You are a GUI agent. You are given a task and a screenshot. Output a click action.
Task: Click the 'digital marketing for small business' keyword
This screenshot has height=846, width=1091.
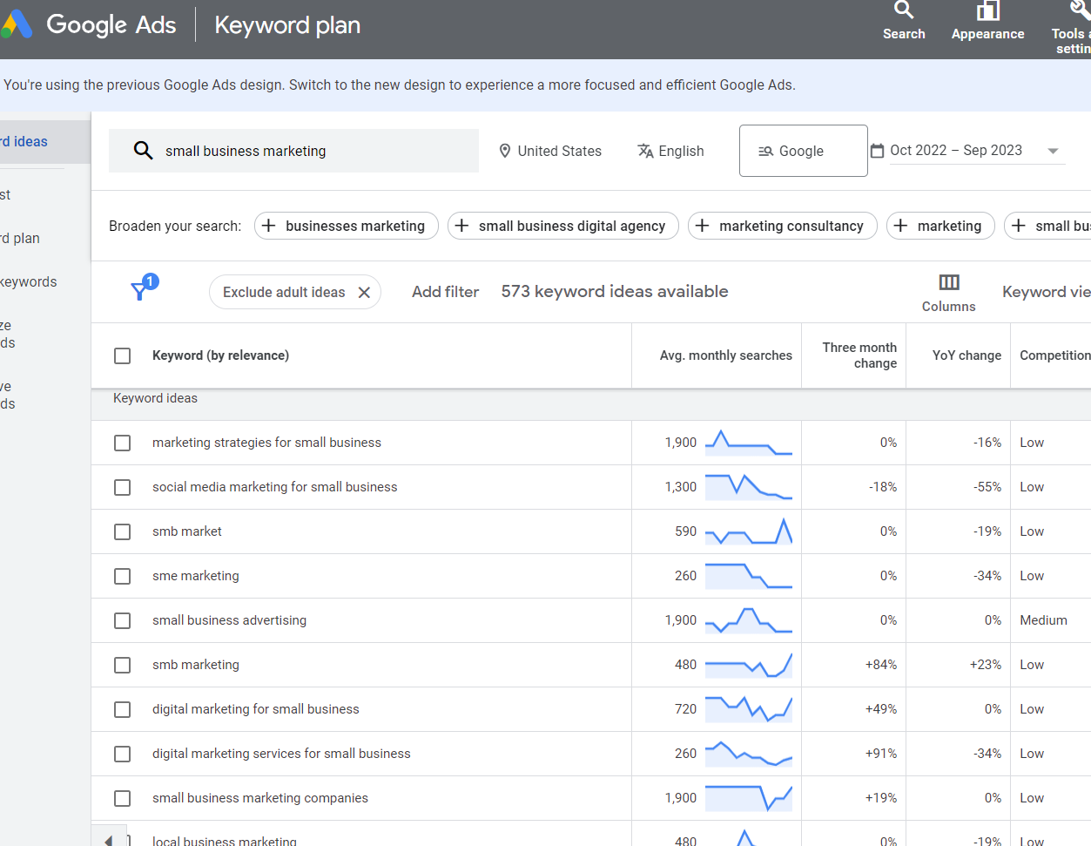[x=256, y=709]
